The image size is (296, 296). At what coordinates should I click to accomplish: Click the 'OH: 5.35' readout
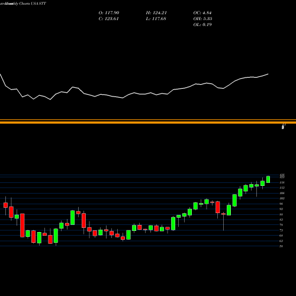(x=202, y=19)
